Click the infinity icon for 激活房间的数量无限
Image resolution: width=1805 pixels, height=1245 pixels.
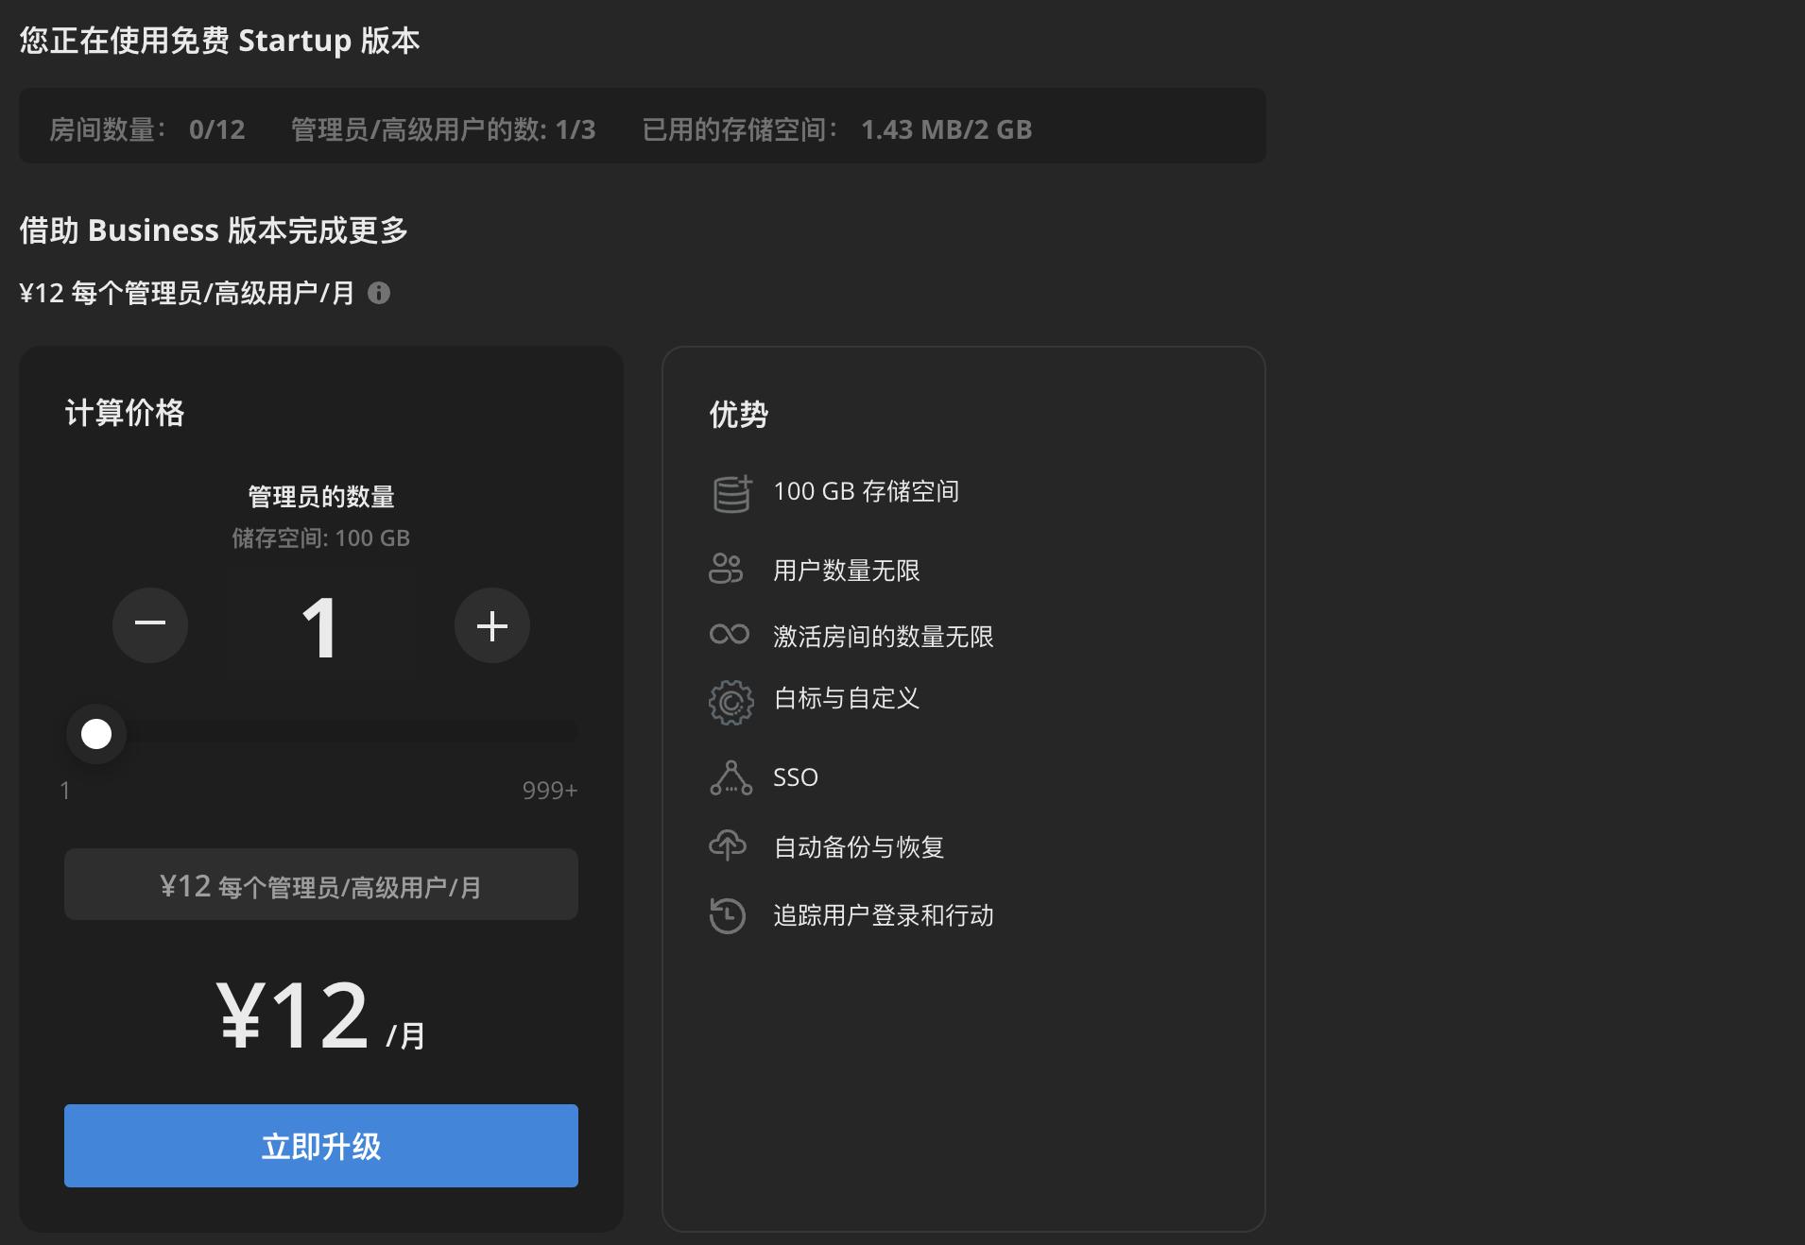coord(730,635)
